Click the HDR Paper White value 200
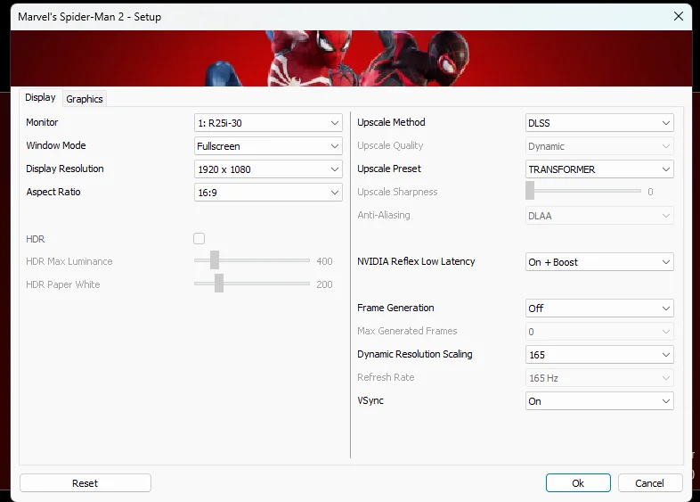Viewport: 700px width, 502px height. coord(324,284)
